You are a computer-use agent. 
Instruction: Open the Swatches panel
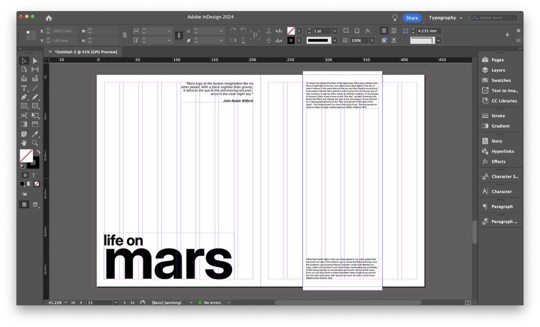click(500, 80)
